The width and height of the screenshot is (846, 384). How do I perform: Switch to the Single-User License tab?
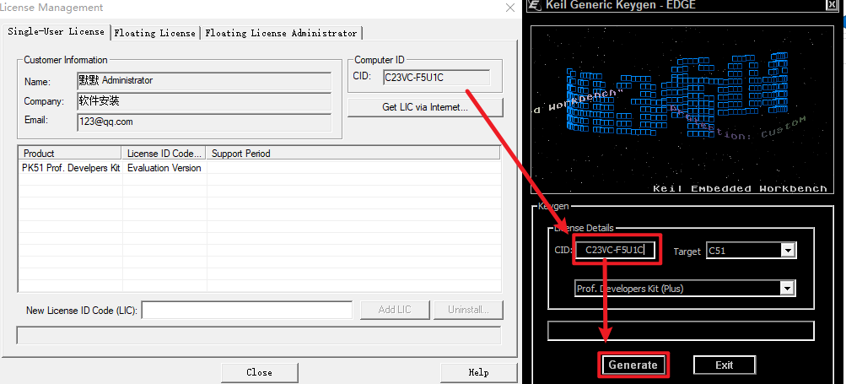57,32
